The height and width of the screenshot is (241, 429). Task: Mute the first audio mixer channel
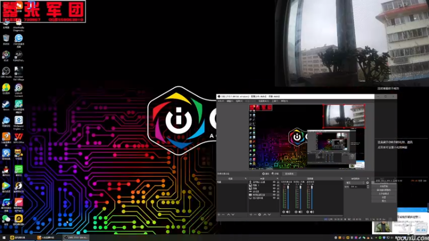(288, 212)
